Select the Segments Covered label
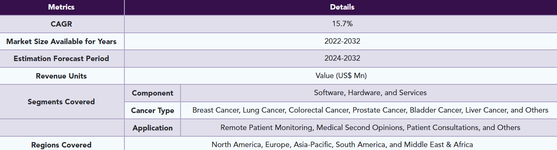 click(62, 102)
